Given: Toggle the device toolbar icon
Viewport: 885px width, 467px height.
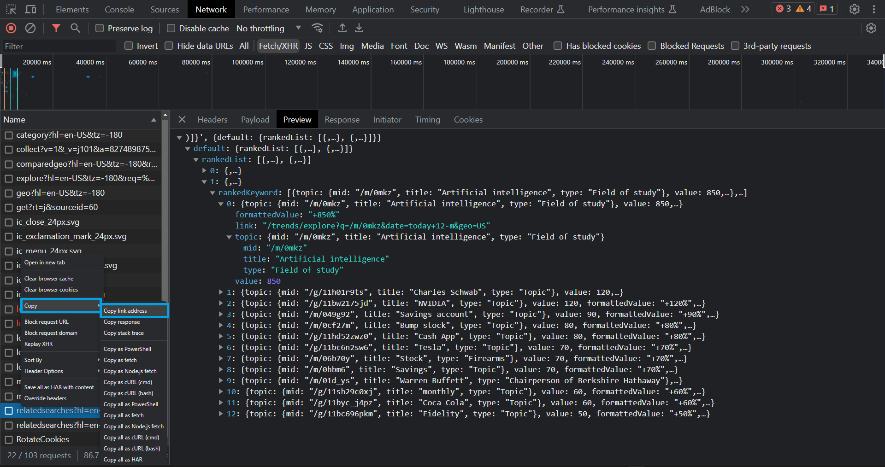Looking at the screenshot, I should click(30, 9).
